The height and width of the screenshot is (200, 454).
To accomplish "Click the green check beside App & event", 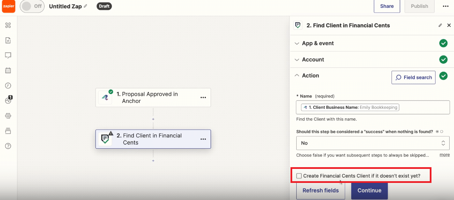I will point(443,43).
